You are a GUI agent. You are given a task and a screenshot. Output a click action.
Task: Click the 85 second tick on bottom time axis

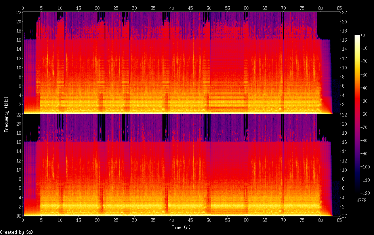coord(339,220)
